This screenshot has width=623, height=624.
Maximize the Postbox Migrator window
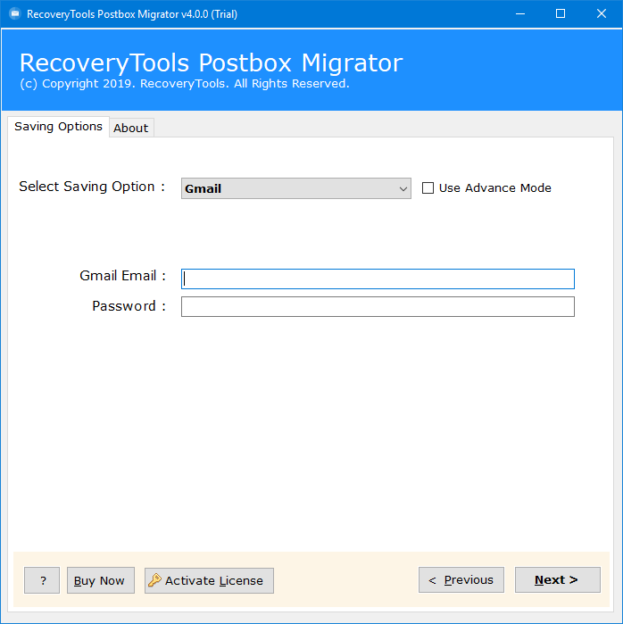[561, 14]
